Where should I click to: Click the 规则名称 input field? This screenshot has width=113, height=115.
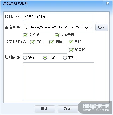pos(58,17)
